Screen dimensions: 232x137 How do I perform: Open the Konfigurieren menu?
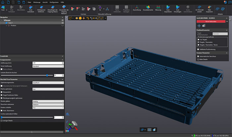point(54,2)
